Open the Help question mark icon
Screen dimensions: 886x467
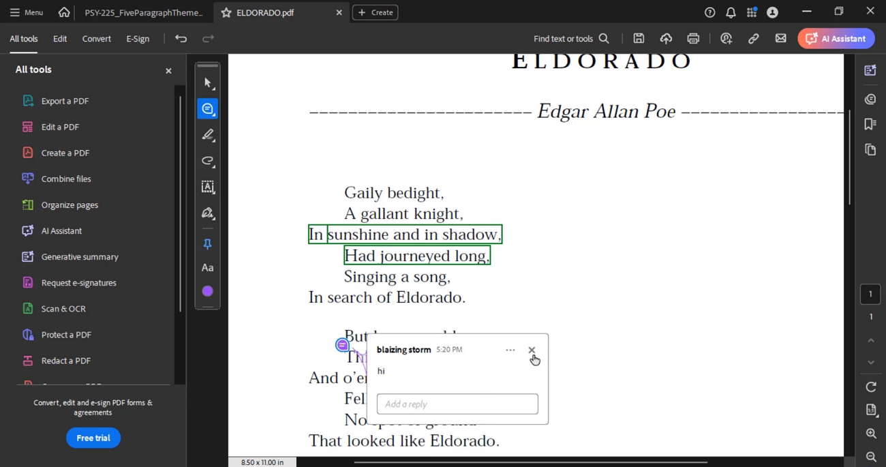[x=709, y=12]
